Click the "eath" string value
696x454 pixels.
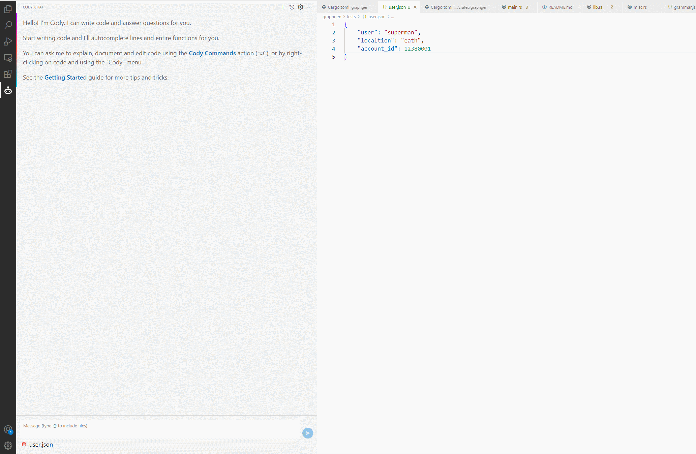pyautogui.click(x=411, y=41)
